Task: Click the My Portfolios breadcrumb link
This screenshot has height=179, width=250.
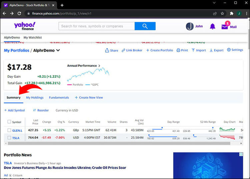Action: (17, 50)
